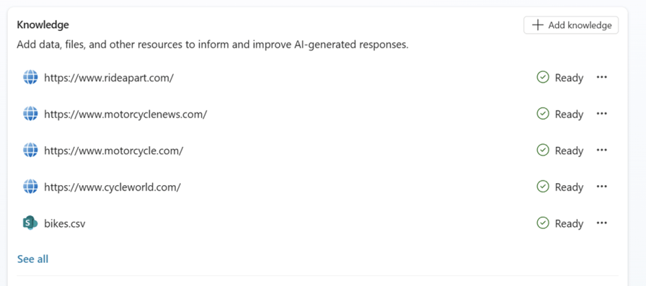The width and height of the screenshot is (646, 286).
Task: Open more options for cycleworld.com
Action: [x=602, y=187]
